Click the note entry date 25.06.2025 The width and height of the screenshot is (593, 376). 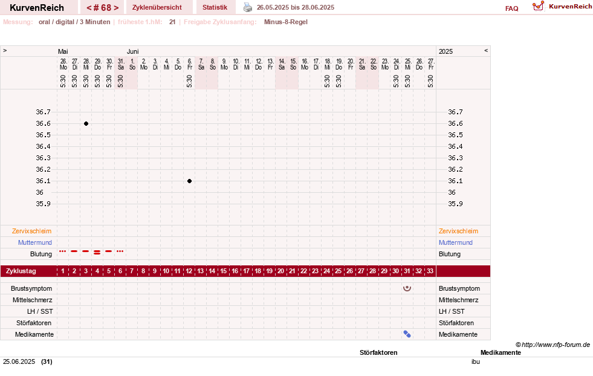(x=19, y=361)
